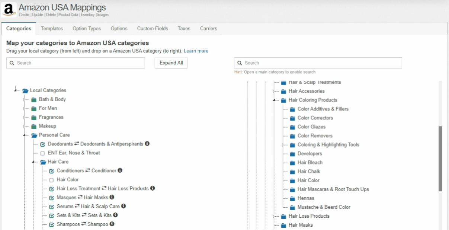
Task: Uncheck the Shampoos mapping checkbox
Action: tap(51, 224)
